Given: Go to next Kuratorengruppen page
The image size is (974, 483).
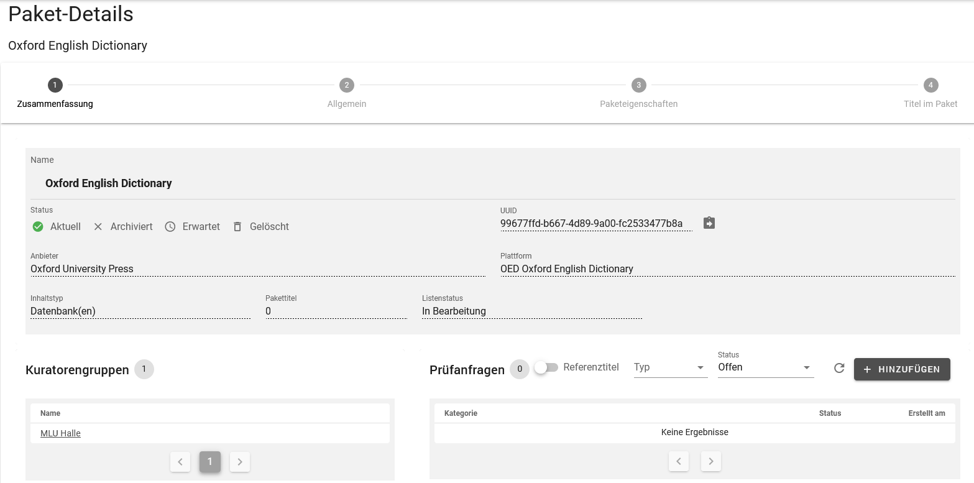Looking at the screenshot, I should coord(240,462).
